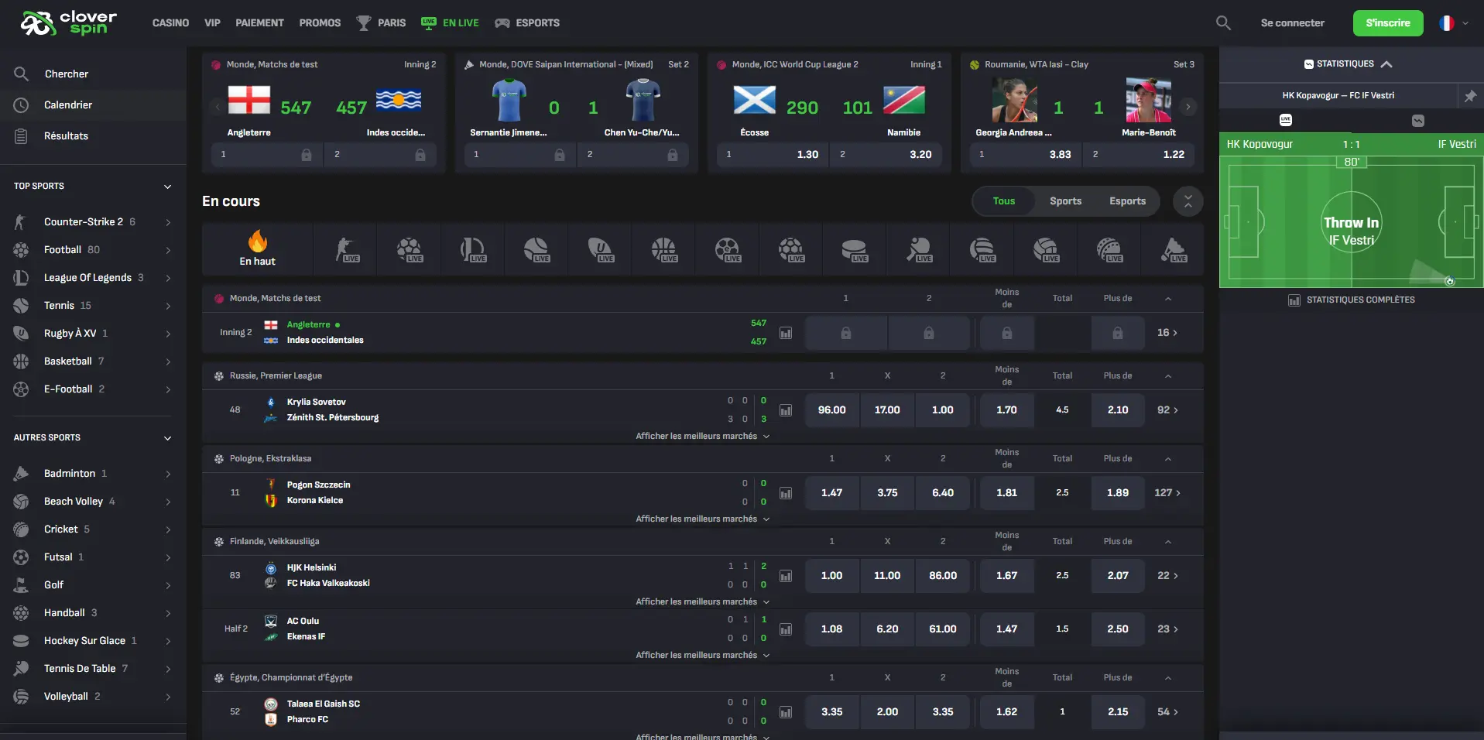Switch widget to statistics graph tab
This screenshot has height=740, width=1484.
pyautogui.click(x=1418, y=120)
